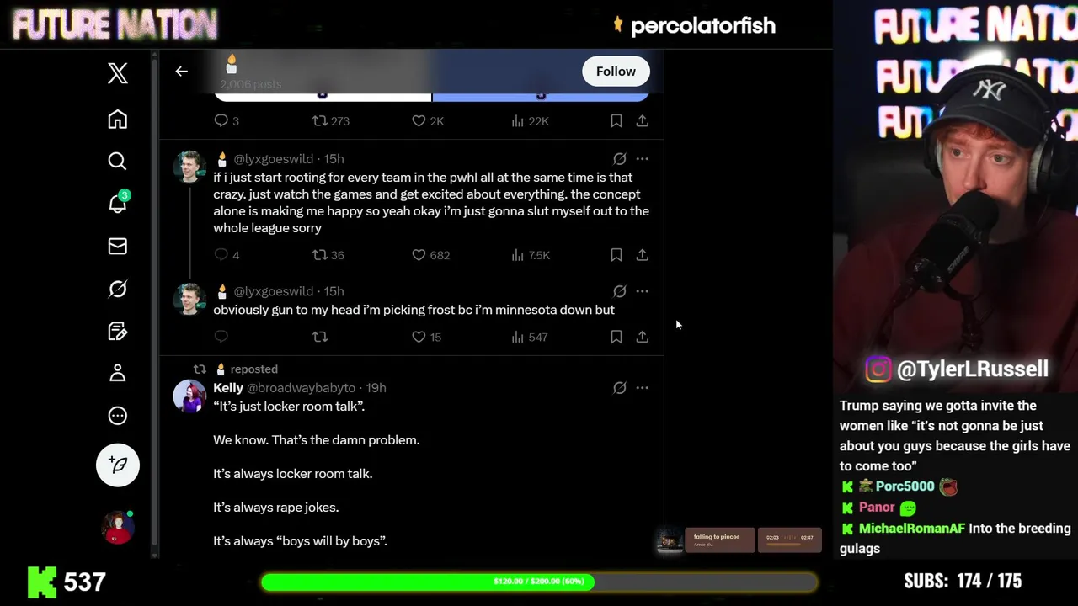Image resolution: width=1078 pixels, height=606 pixels.
Task: View 7.5K views analytics
Action: click(530, 255)
